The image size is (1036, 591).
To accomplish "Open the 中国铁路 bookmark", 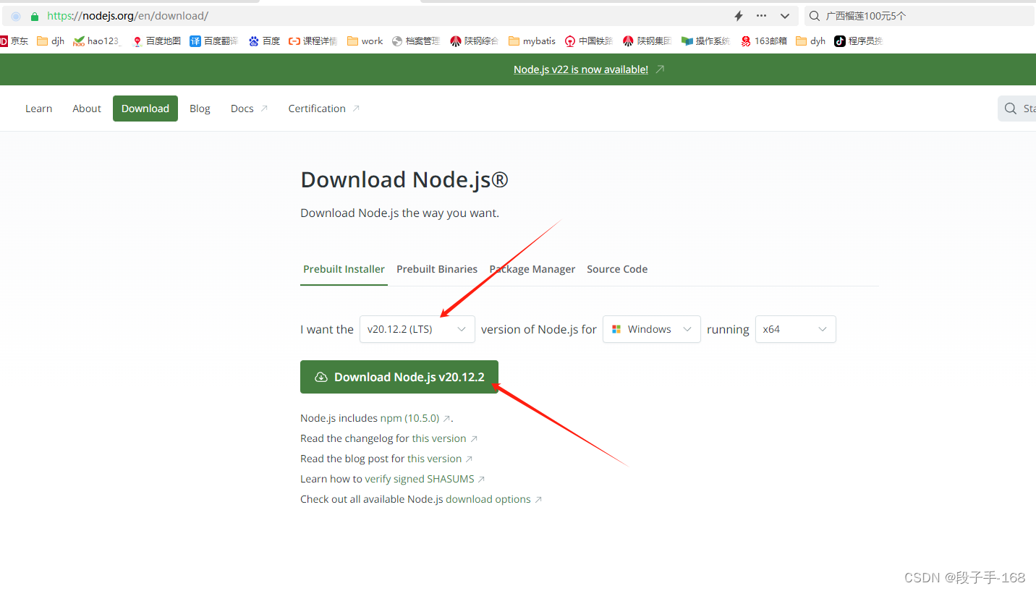I will [590, 41].
